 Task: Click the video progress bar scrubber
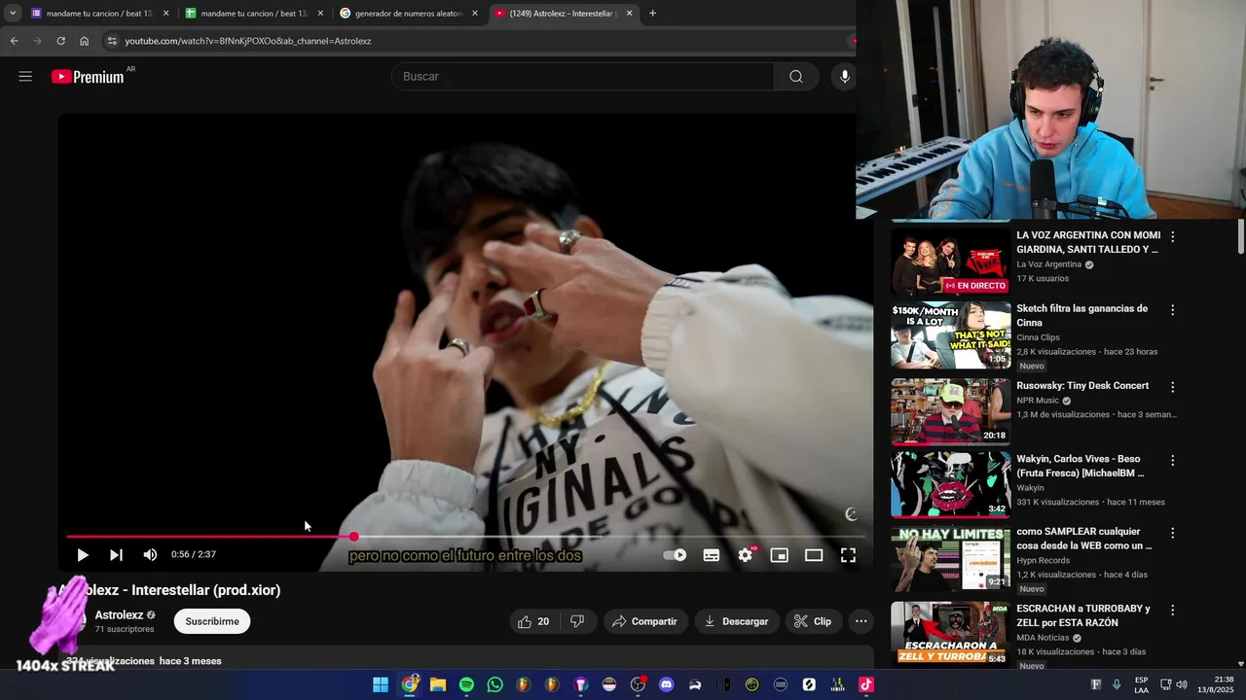354,537
